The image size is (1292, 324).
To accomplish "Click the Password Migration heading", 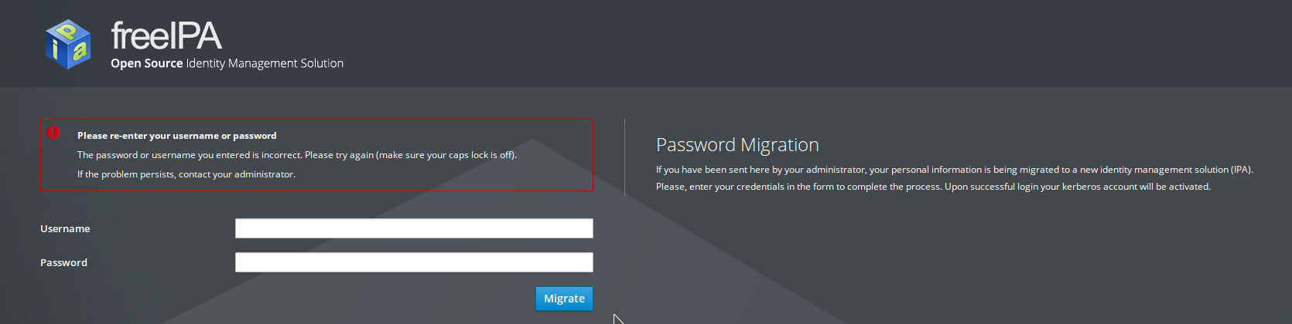I will (x=737, y=145).
